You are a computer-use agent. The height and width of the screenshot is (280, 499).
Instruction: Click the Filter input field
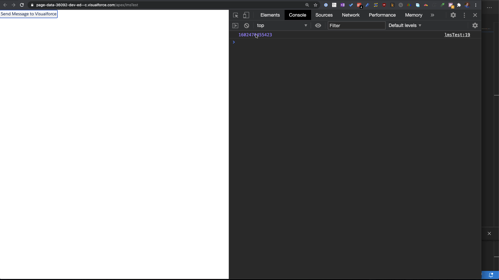coord(356,25)
